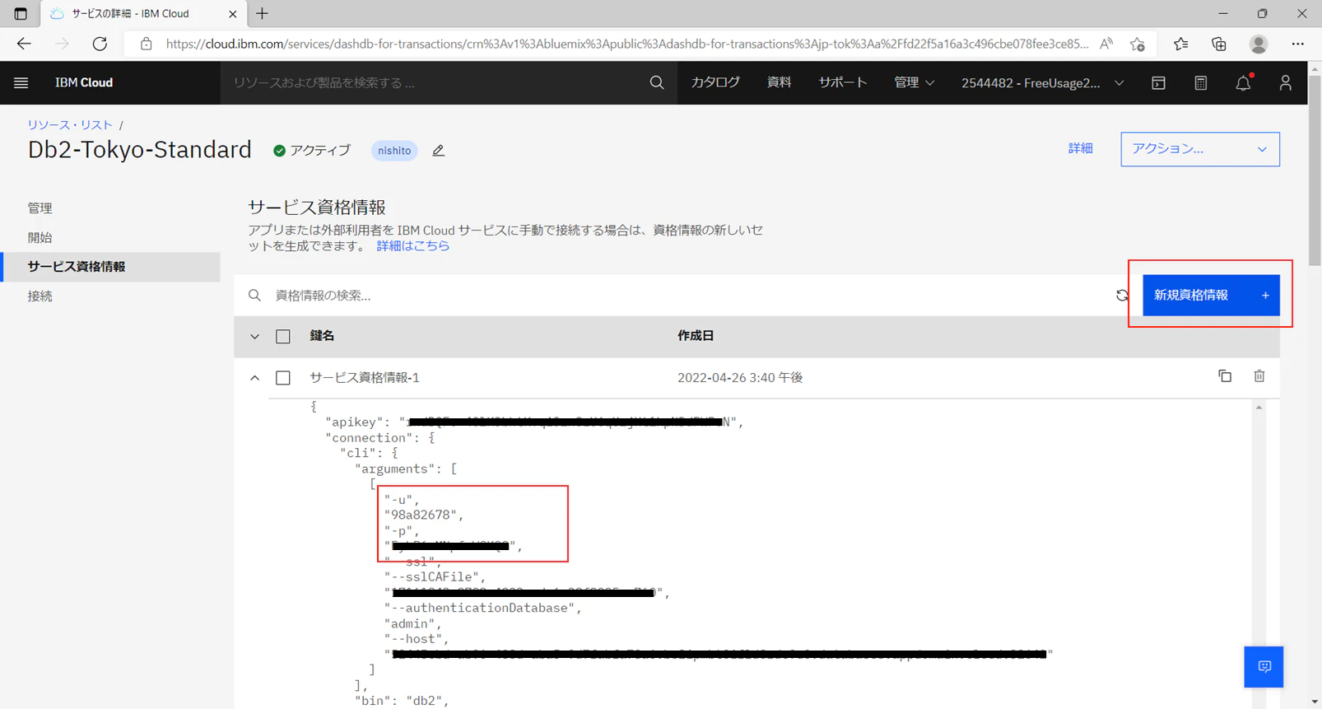View site lock information icon
This screenshot has height=709, width=1322.
click(146, 44)
